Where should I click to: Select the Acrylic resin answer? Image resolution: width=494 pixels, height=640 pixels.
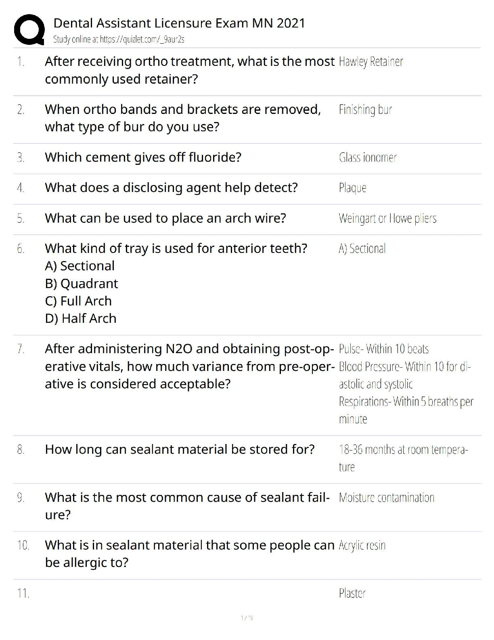pos(362,545)
